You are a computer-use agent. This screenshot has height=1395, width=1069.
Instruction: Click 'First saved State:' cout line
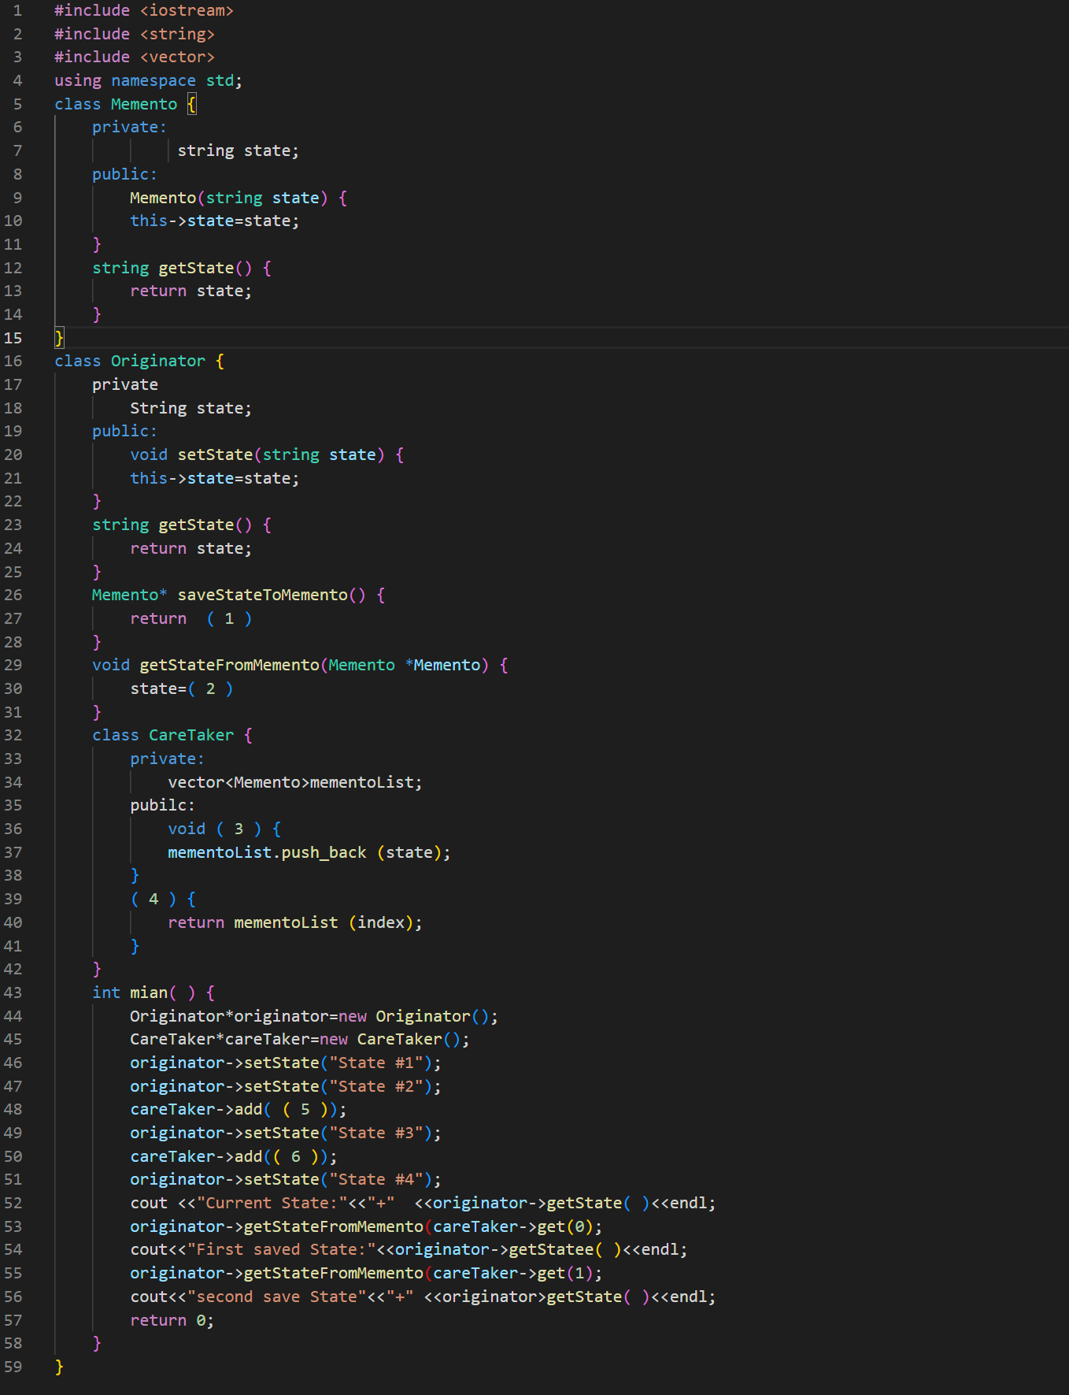409,1250
